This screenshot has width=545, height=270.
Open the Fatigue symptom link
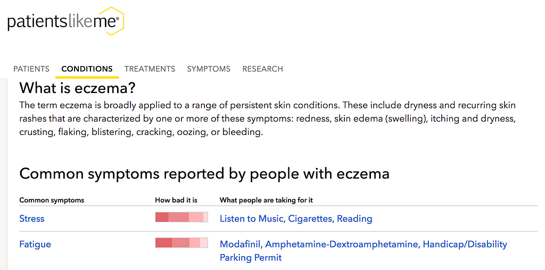tap(35, 244)
